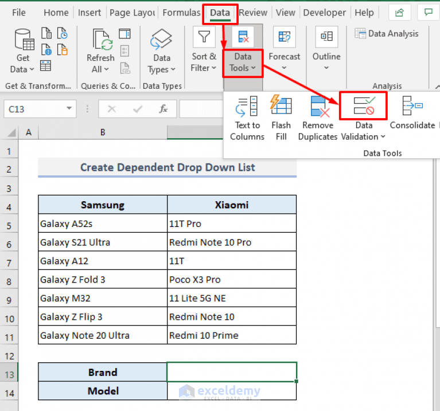The height and width of the screenshot is (411, 440).
Task: Switch to the Formulas tab
Action: (x=181, y=13)
